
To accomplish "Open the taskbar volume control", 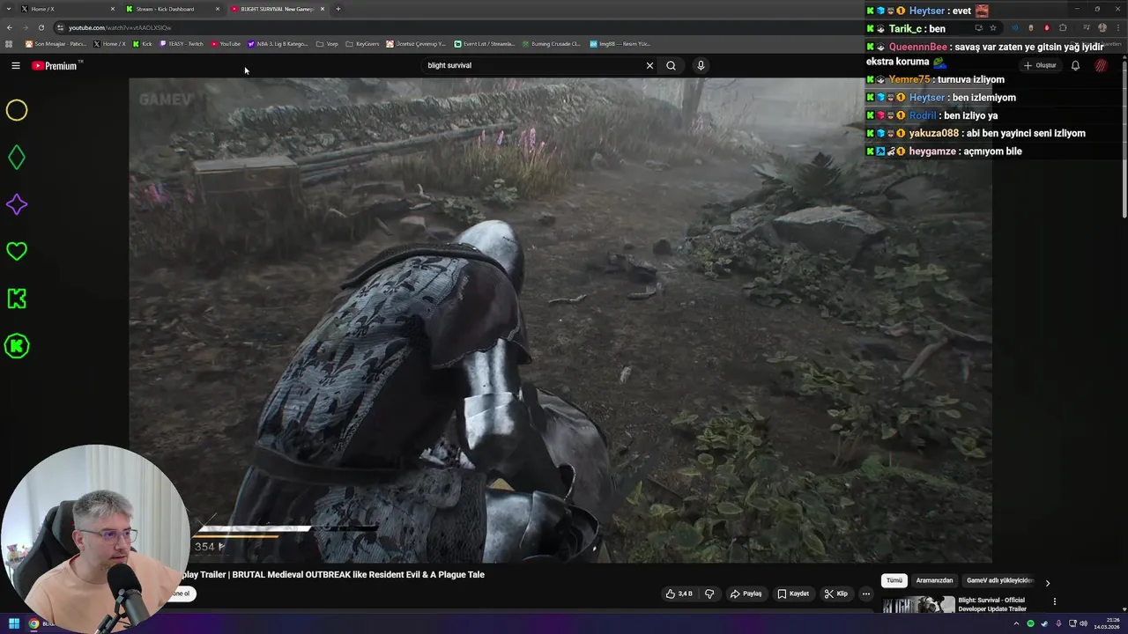I will pos(1083,623).
